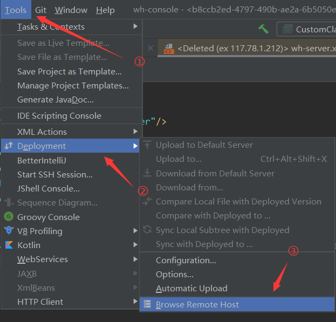Expand the XML Actions submenu arrow
The height and width of the screenshot is (322, 336).
click(135, 131)
